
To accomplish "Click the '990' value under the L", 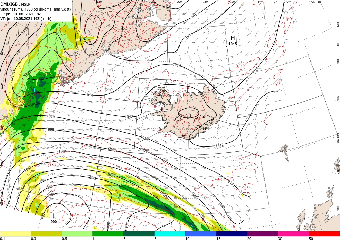I will [x=54, y=222].
